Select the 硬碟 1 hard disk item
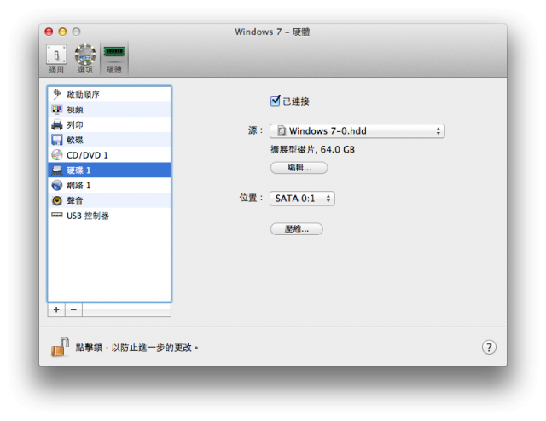The height and width of the screenshot is (421, 546). pos(109,170)
